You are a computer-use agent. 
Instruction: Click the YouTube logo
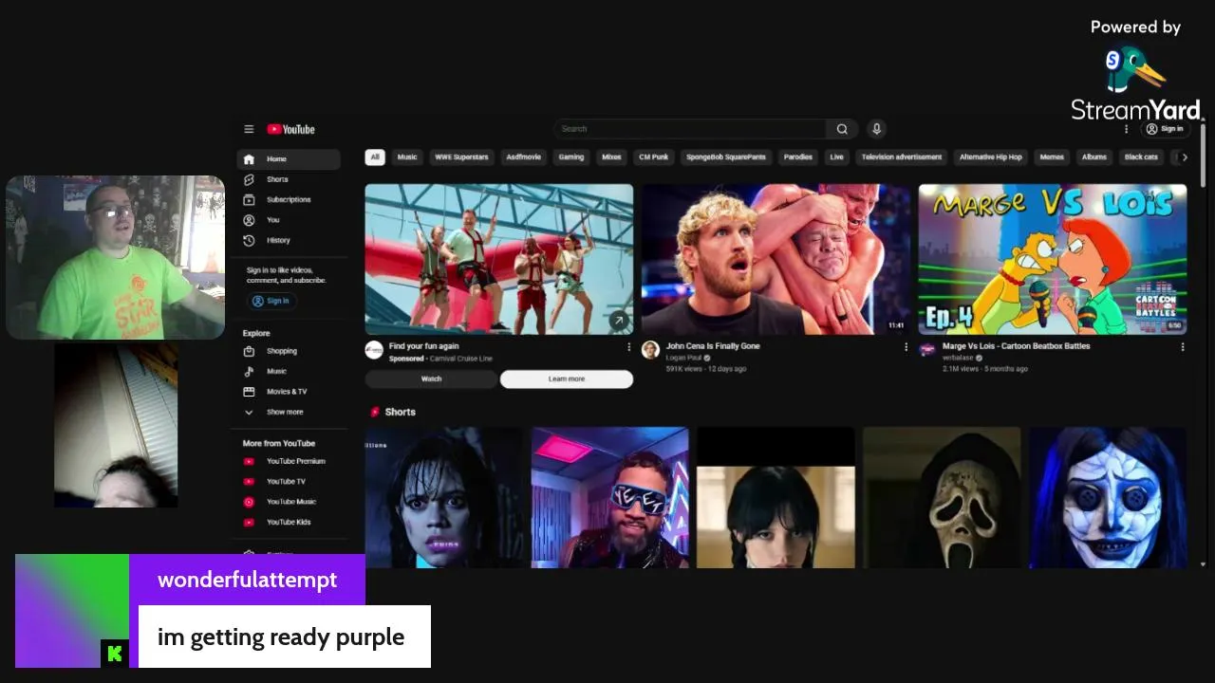point(290,129)
